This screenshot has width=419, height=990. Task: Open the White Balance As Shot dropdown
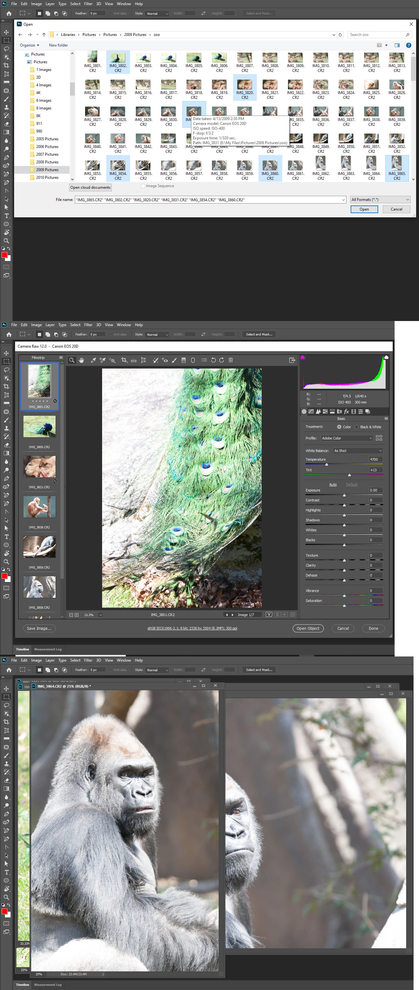[358, 451]
